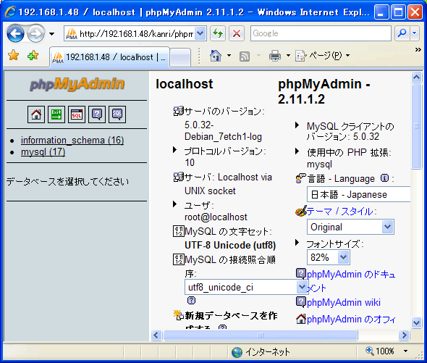Open a new blank tab

click(x=179, y=57)
